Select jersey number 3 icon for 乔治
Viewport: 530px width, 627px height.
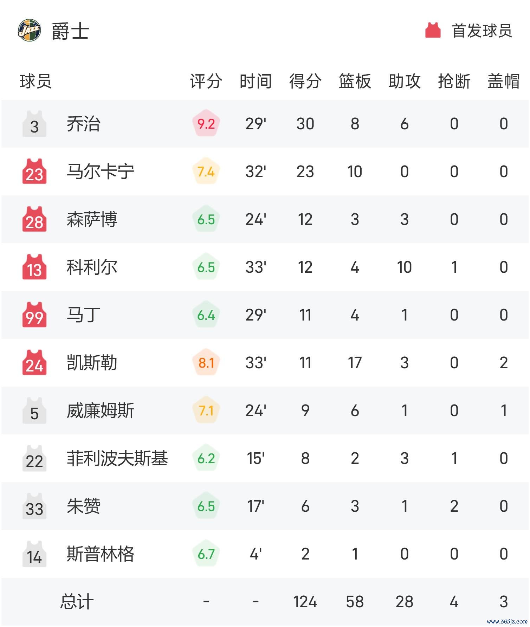click(34, 124)
